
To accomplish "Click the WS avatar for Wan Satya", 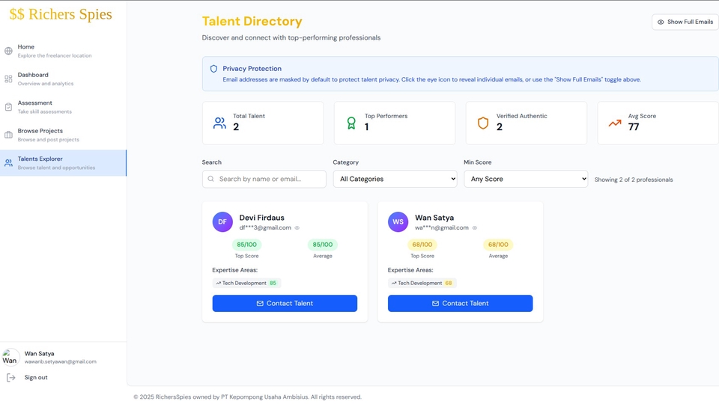I will pos(398,222).
